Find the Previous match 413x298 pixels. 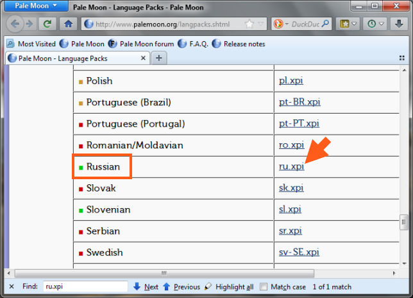coord(181,286)
